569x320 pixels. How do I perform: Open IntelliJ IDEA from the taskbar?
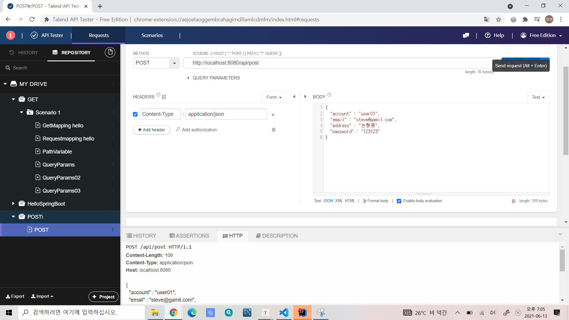(302, 313)
